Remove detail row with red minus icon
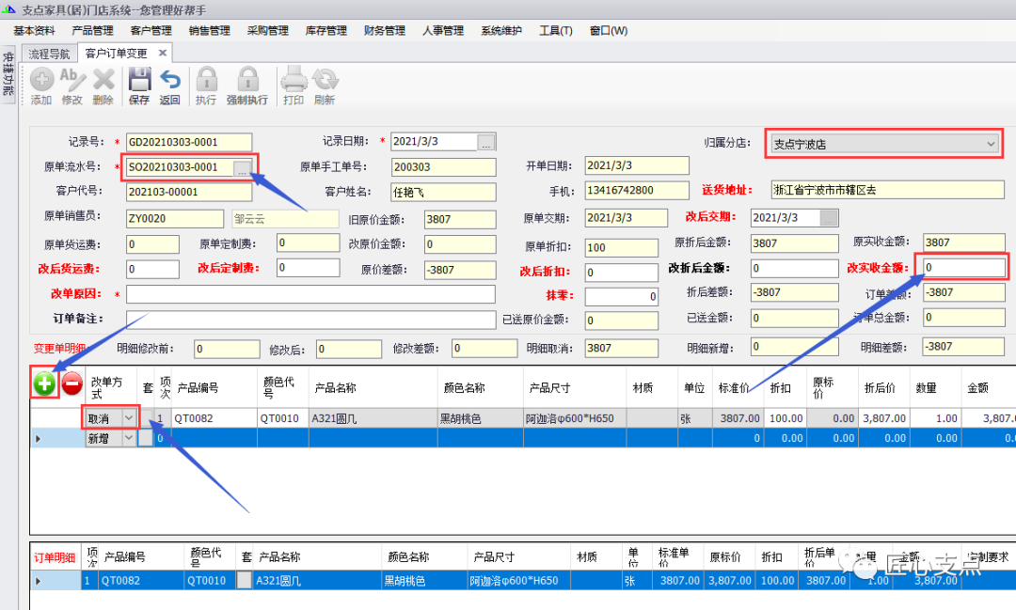 pyautogui.click(x=71, y=383)
